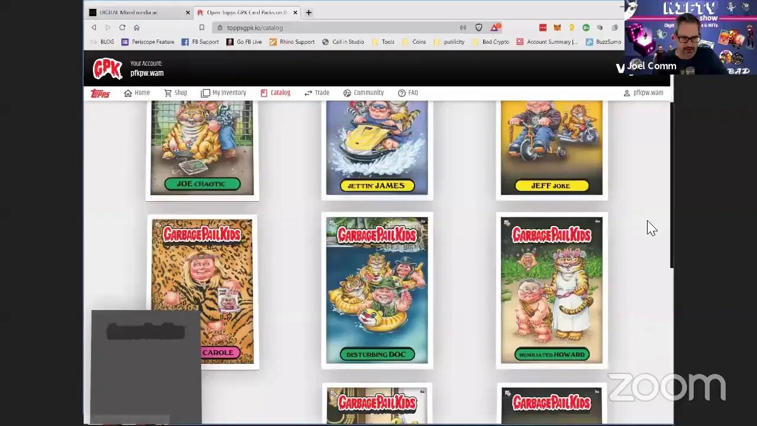Open the FB Support bookmark
Image resolution: width=757 pixels, height=426 pixels.
point(200,42)
